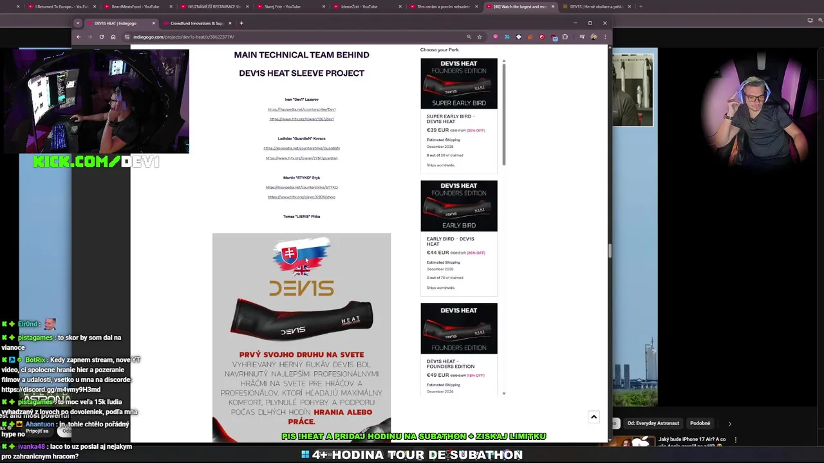Viewport: 824px width, 463px height.
Task: Click the pink shield extension icon
Action: pyautogui.click(x=495, y=37)
